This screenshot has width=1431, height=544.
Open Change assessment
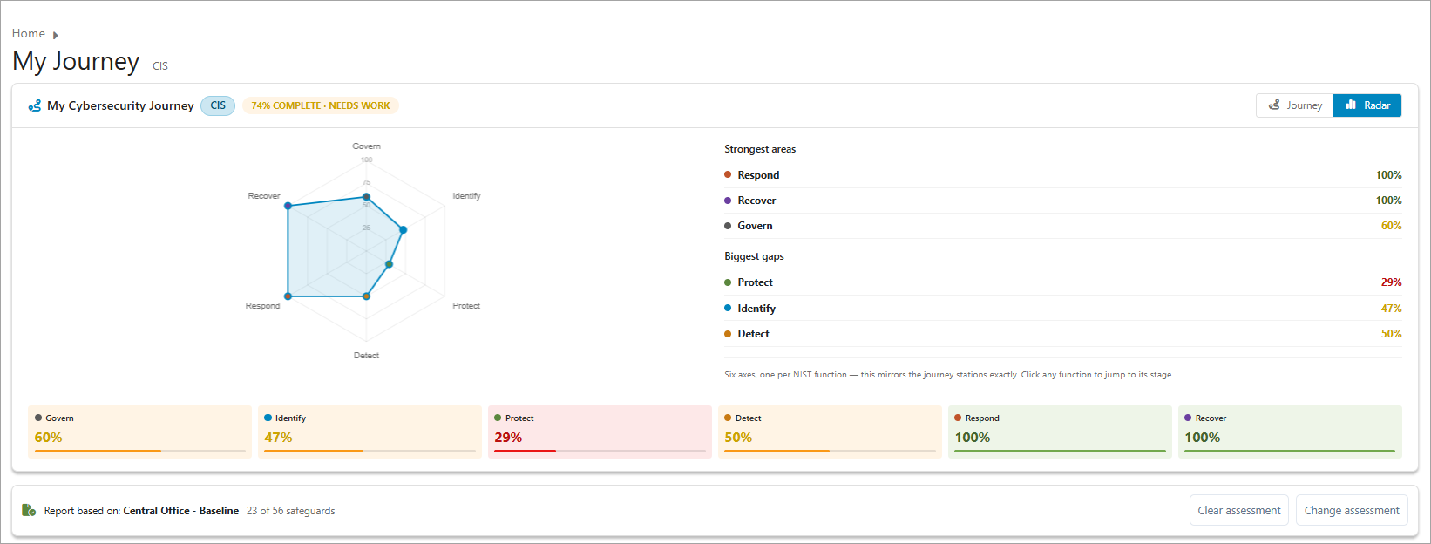click(x=1352, y=510)
